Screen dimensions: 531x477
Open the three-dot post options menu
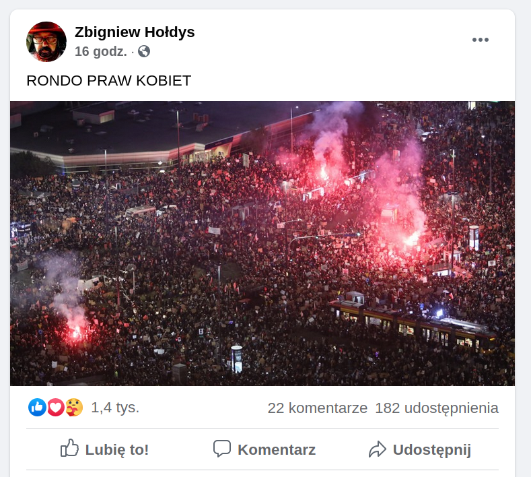tap(481, 40)
